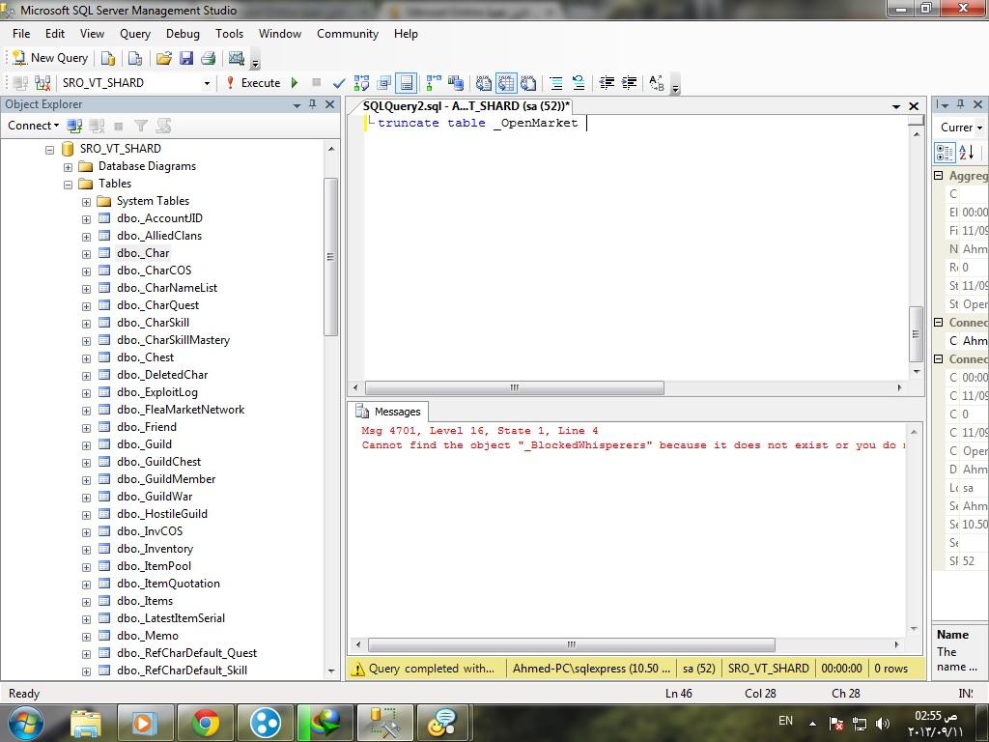The image size is (989, 742).
Task: Collapse the SRO_VT_SHARD database node
Action: tap(50, 150)
